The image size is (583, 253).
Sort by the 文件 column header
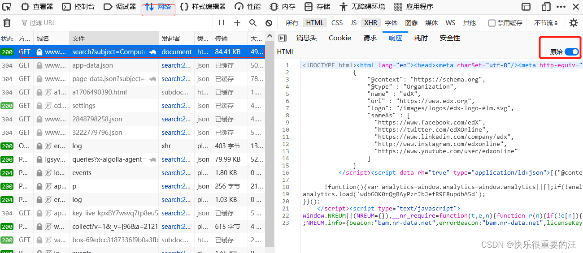113,39
